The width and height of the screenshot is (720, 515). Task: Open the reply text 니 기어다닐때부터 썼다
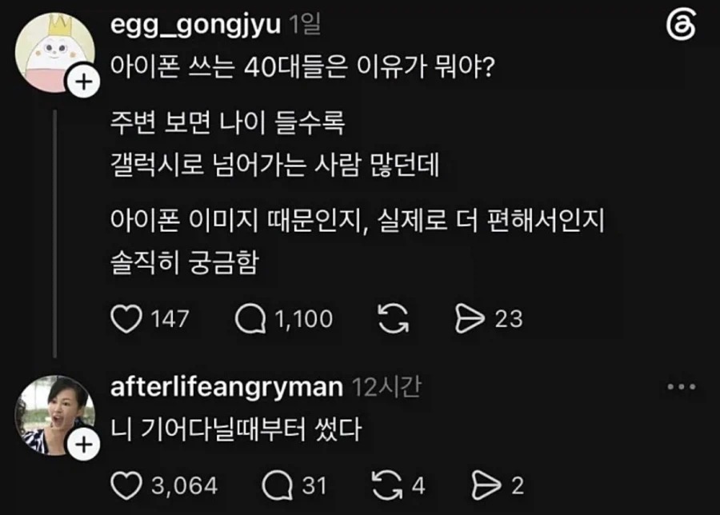point(236,429)
